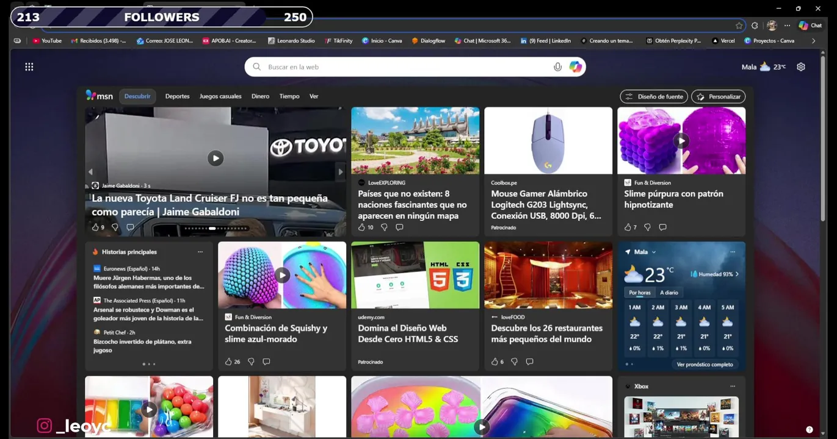Click the MSN logo
Screen dimensions: 837x439
[100, 96]
